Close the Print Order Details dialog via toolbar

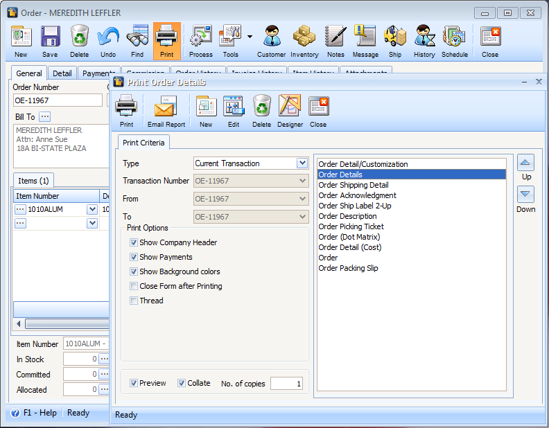pyautogui.click(x=318, y=111)
